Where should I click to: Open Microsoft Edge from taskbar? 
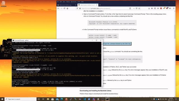(62, 99)
